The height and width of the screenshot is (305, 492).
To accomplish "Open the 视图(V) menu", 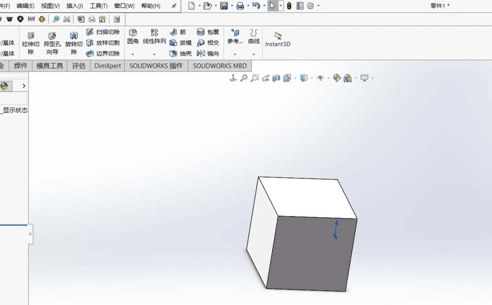I will [50, 6].
